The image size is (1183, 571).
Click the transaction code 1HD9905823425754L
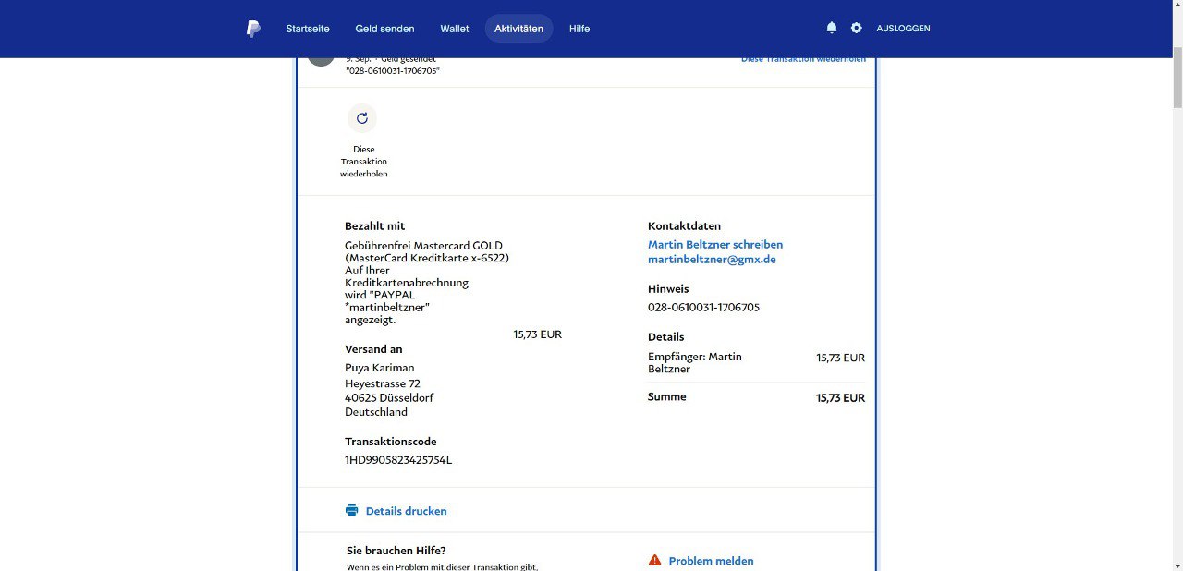click(398, 460)
